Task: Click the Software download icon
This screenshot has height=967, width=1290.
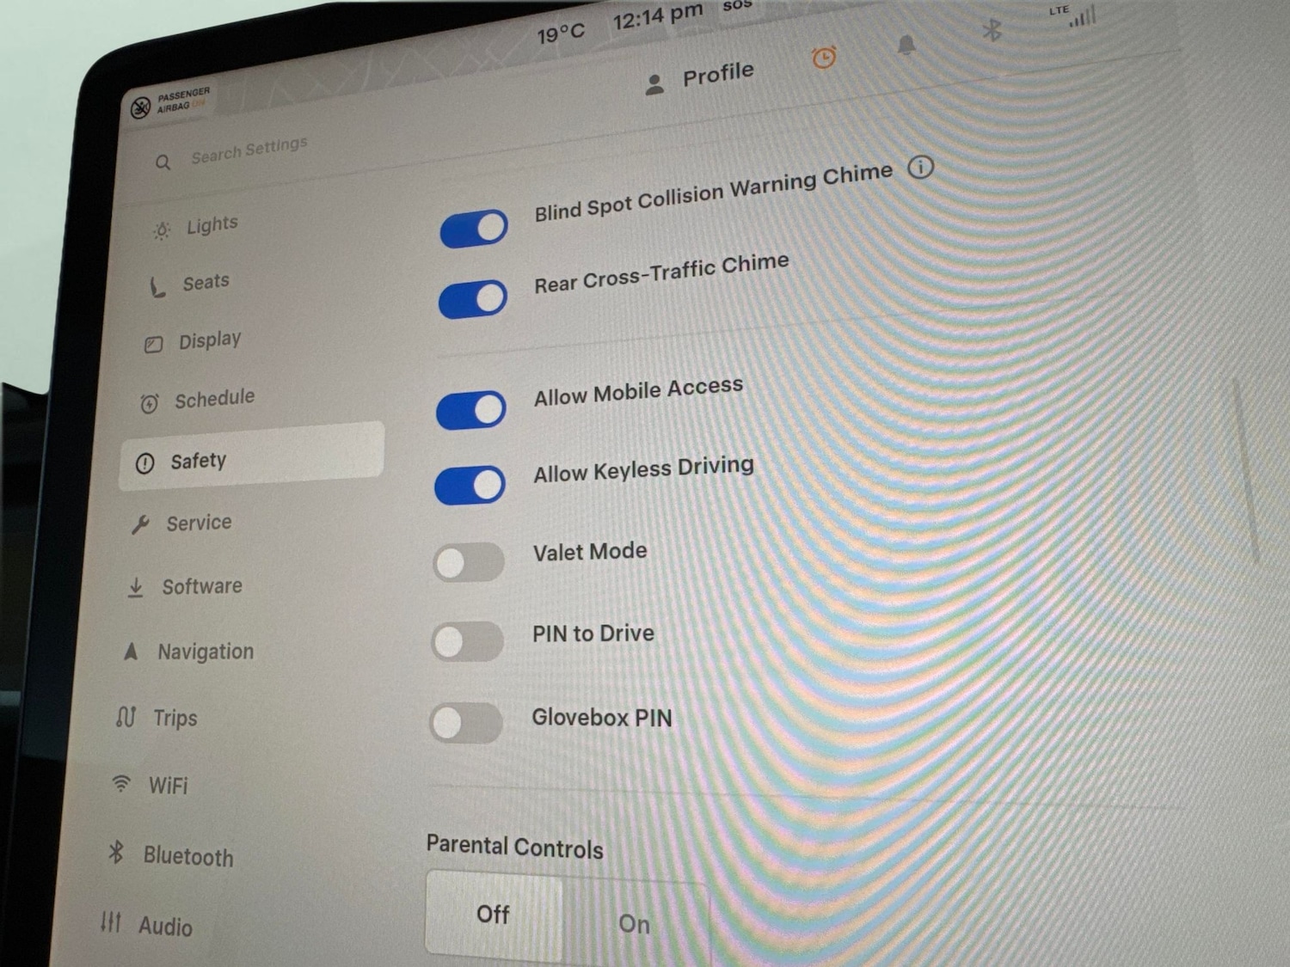Action: click(x=135, y=587)
